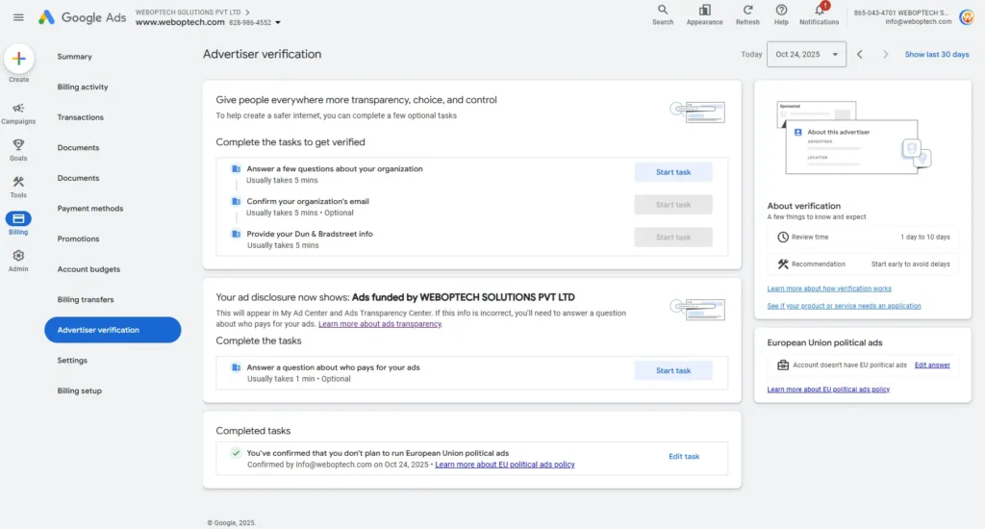This screenshot has height=529, width=985.
Task: Go to next date with right chevron
Action: pos(886,54)
